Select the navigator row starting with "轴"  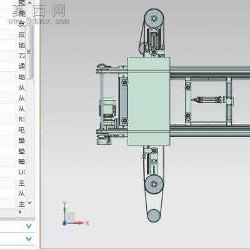coord(12,161)
